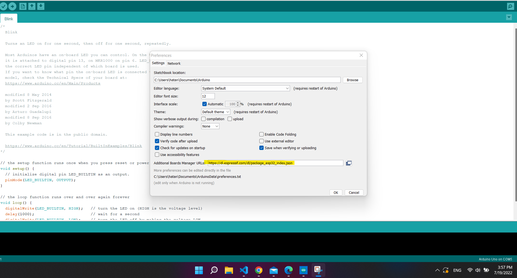The height and width of the screenshot is (278, 517).
Task: Create a new sketch with the New icon
Action: 23,6
